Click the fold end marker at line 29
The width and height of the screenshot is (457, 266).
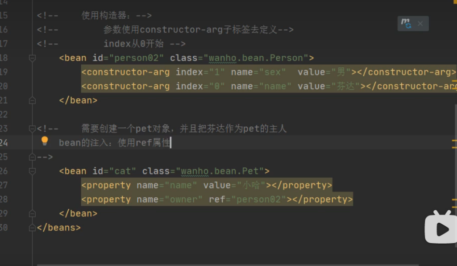point(32,214)
